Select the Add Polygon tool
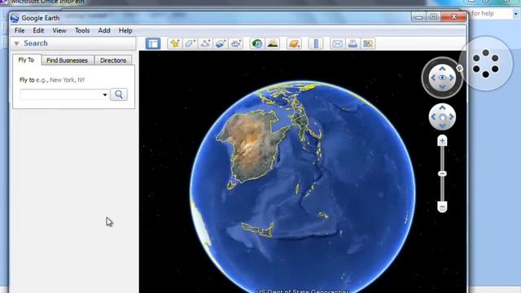Image resolution: width=521 pixels, height=293 pixels. [x=190, y=43]
